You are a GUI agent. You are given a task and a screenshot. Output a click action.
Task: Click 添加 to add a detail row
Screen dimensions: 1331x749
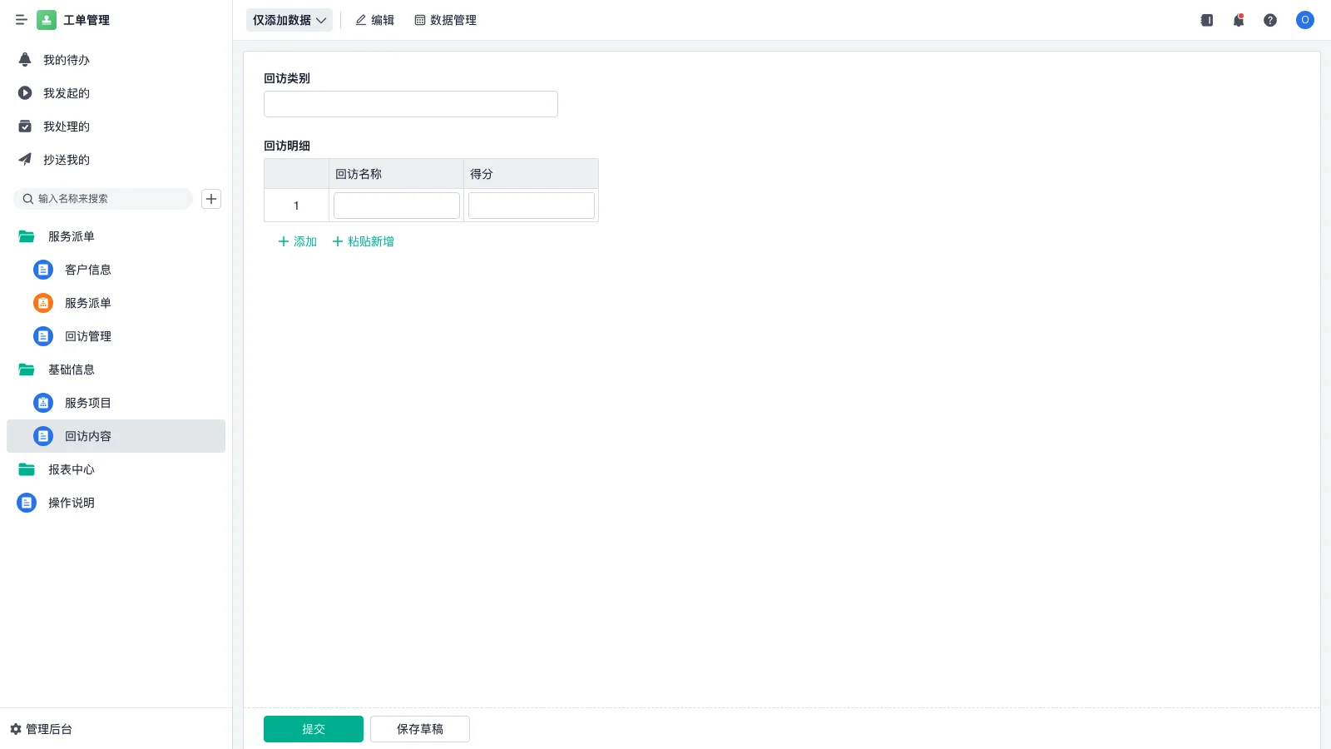[x=296, y=241]
